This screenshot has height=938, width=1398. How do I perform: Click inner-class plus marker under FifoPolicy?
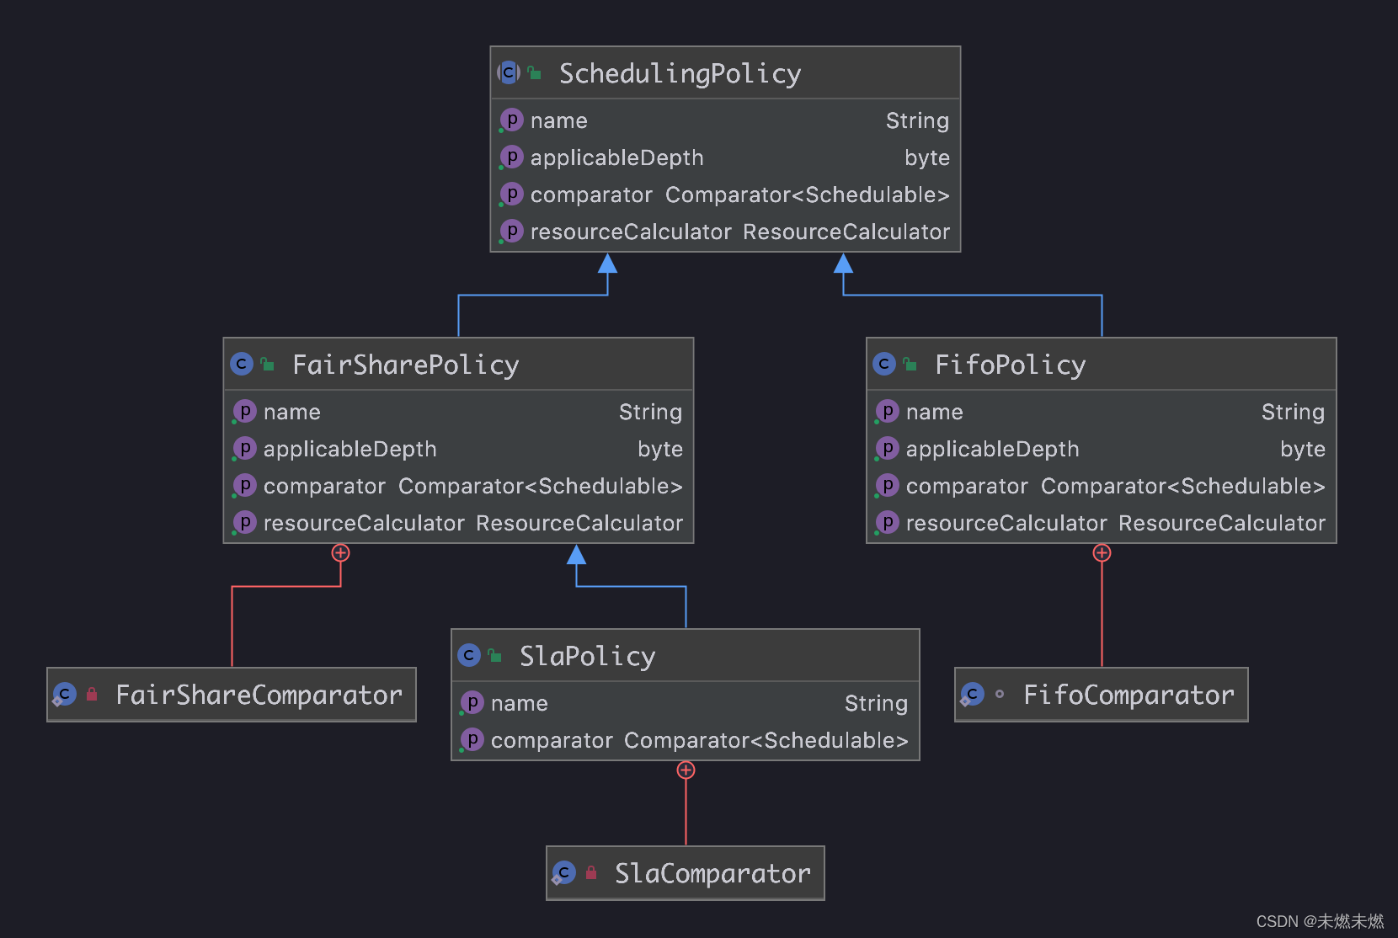tap(1102, 553)
